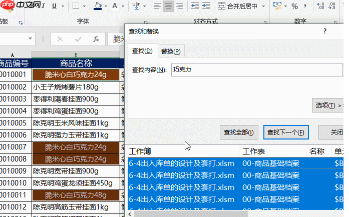Click the 名称 results column header
Image resolution: width=349 pixels, height=217 pixels.
point(319,151)
